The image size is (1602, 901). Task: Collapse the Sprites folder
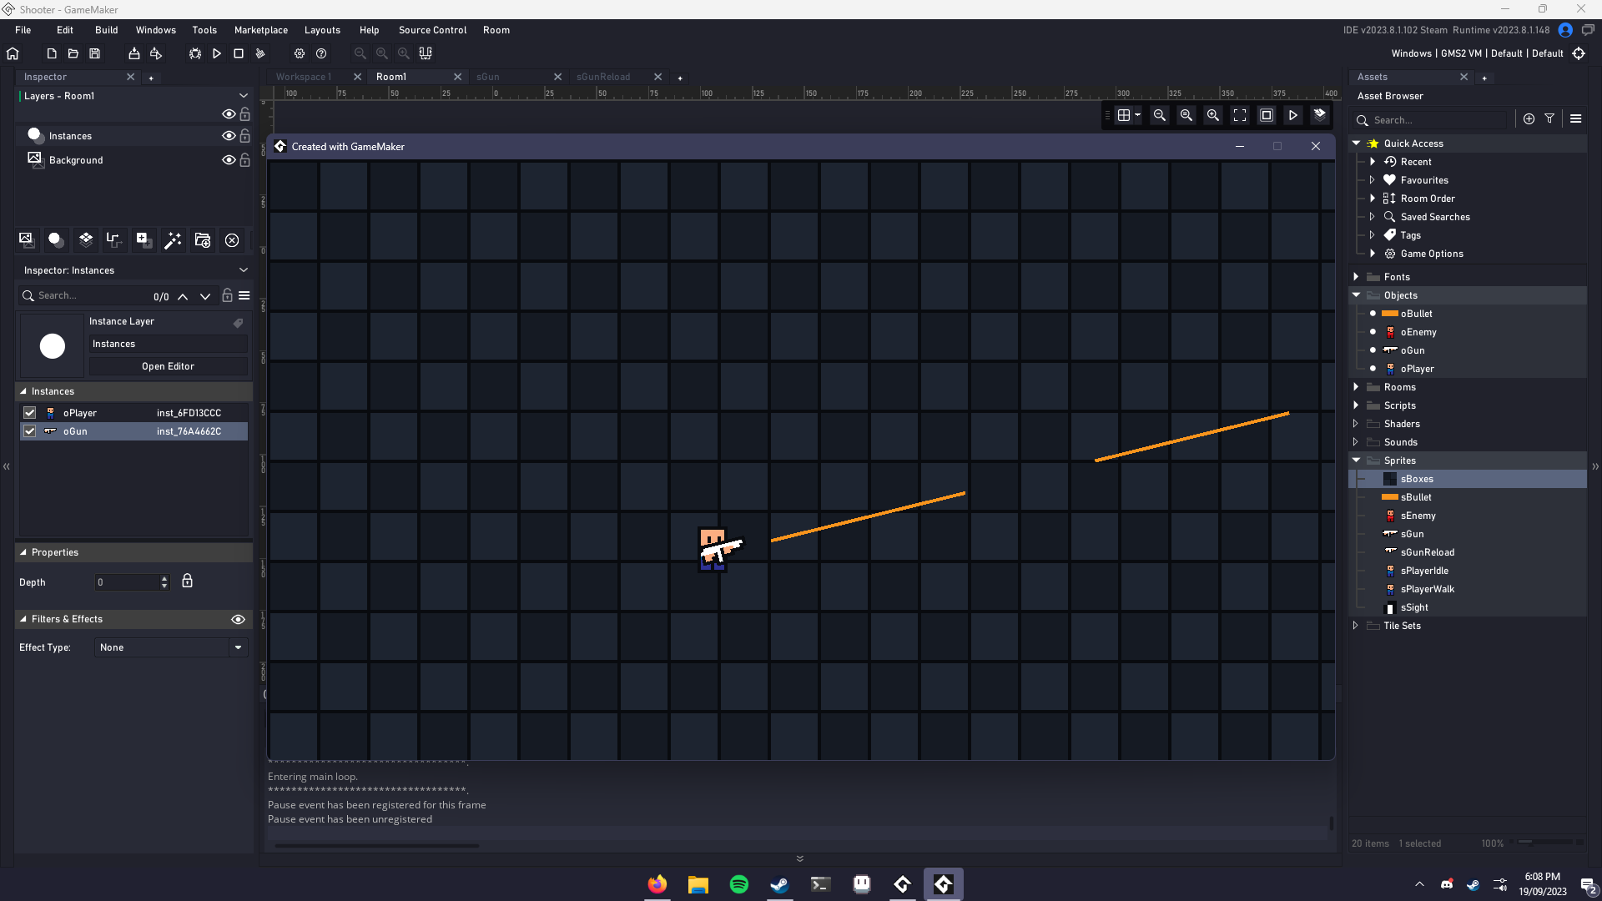point(1356,461)
